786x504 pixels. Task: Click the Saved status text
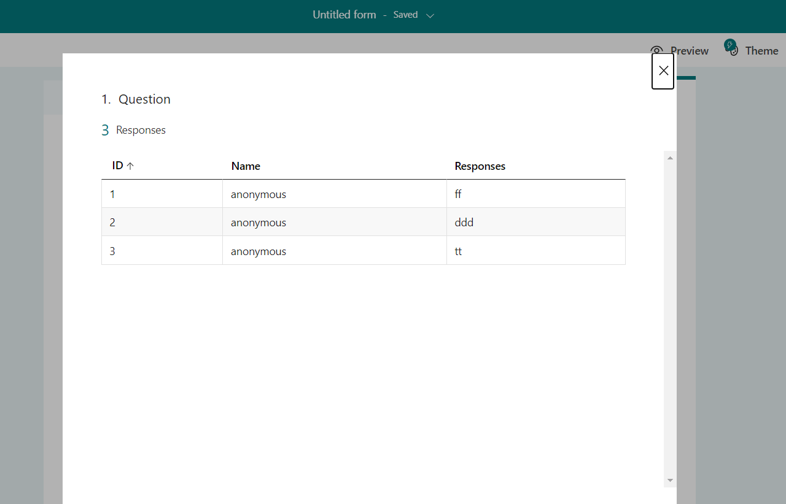(x=405, y=15)
